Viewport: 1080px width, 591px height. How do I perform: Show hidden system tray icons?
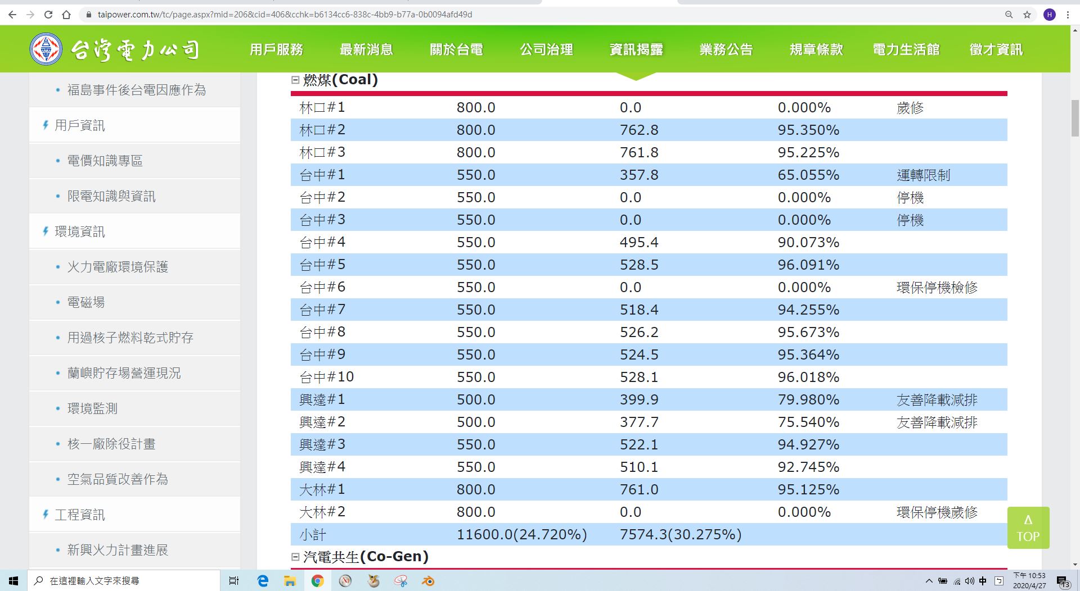(929, 581)
